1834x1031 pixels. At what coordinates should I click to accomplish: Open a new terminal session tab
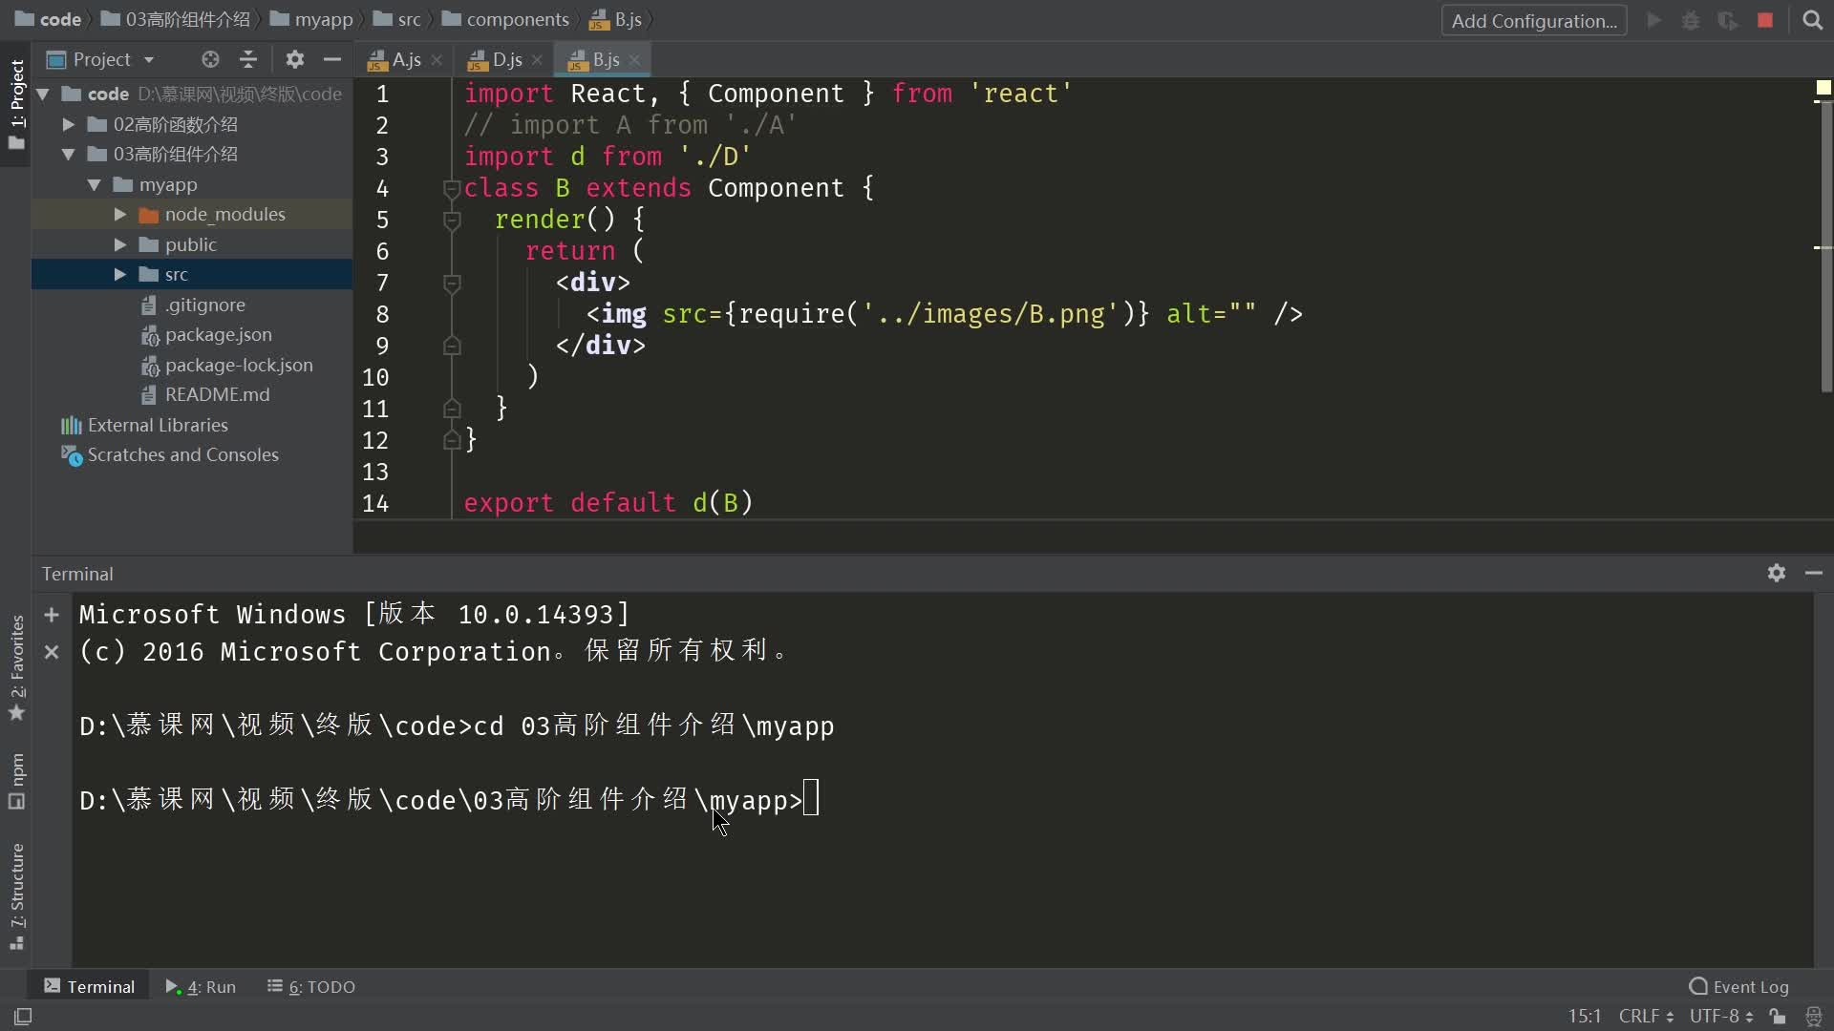52,615
